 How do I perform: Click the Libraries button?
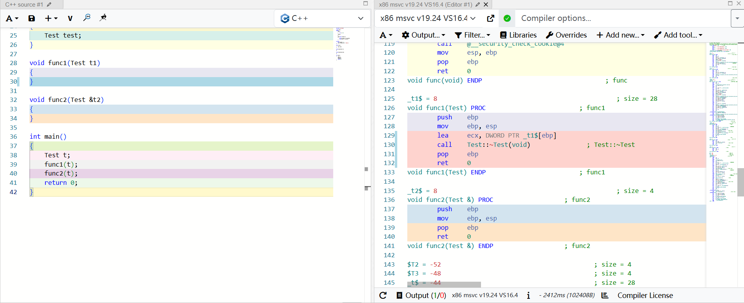pyautogui.click(x=518, y=35)
